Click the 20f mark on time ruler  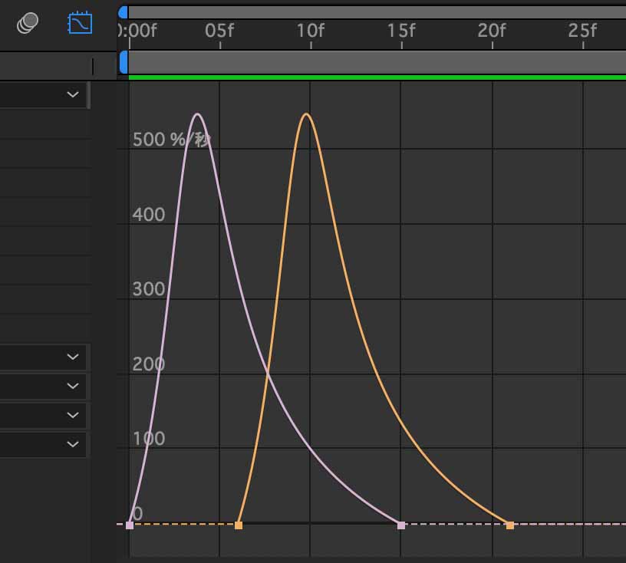point(492,31)
